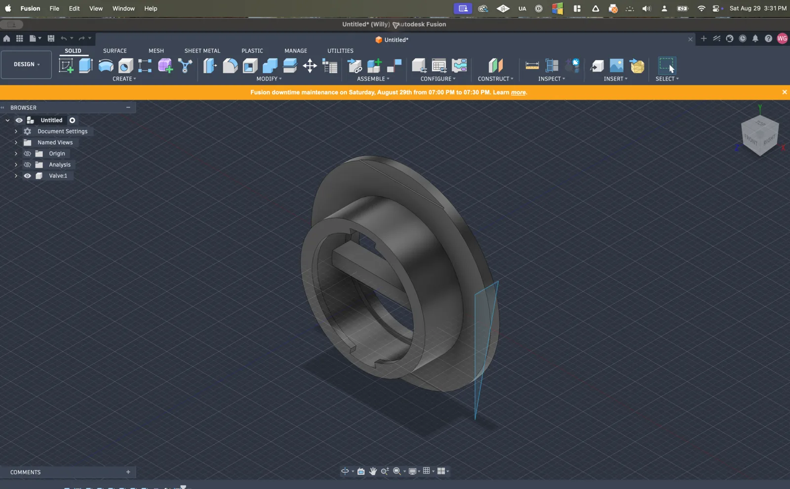Open the Orbit navigation tool
790x489 pixels.
pos(345,471)
